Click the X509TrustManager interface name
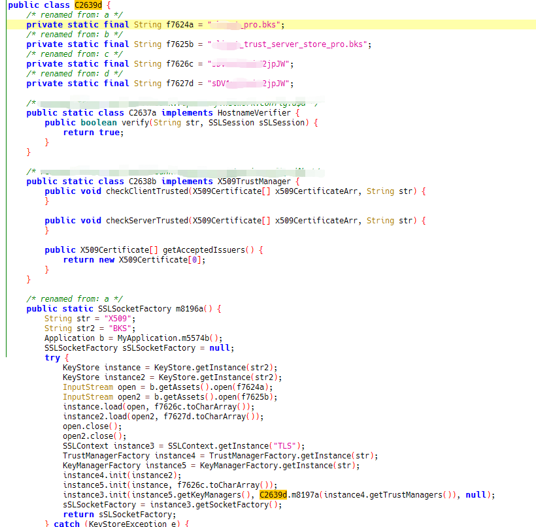The width and height of the screenshot is (536, 527). (x=254, y=182)
